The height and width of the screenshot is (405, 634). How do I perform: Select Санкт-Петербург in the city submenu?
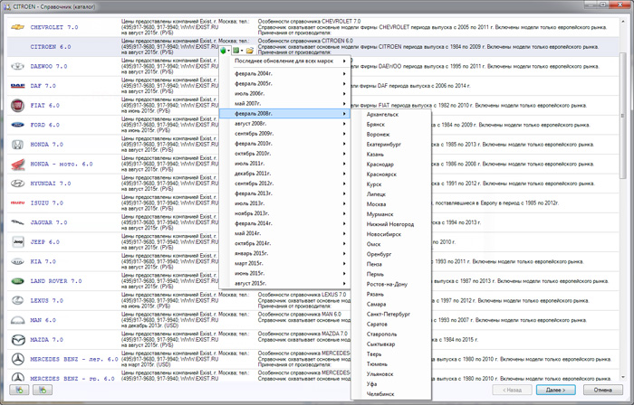click(x=389, y=314)
